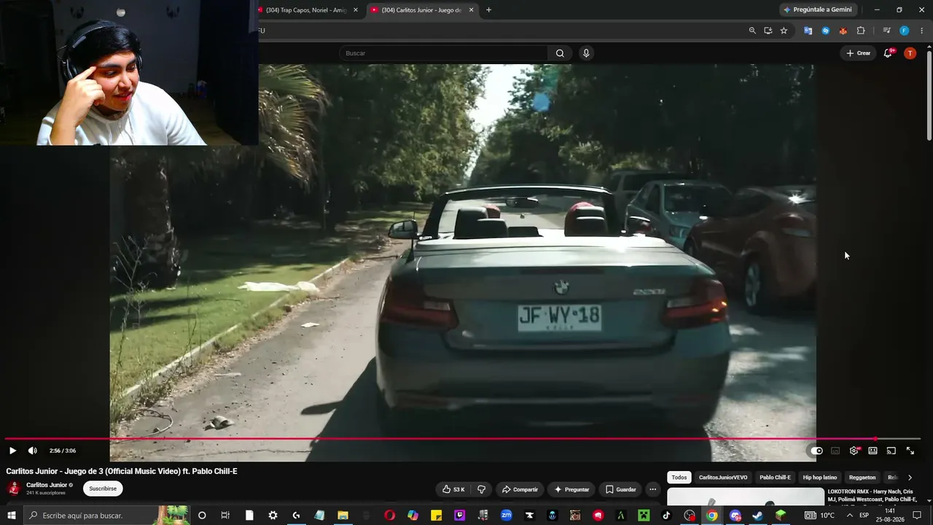Open the Crear create menu
Screen dimensions: 933x525
[x=859, y=53]
